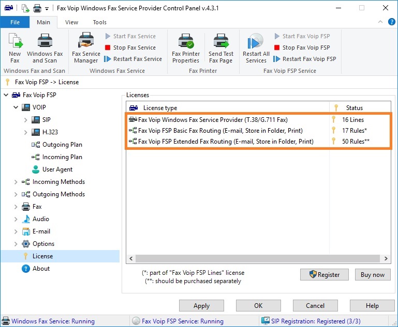Expand the Outgoing Methods node

(x=16, y=194)
